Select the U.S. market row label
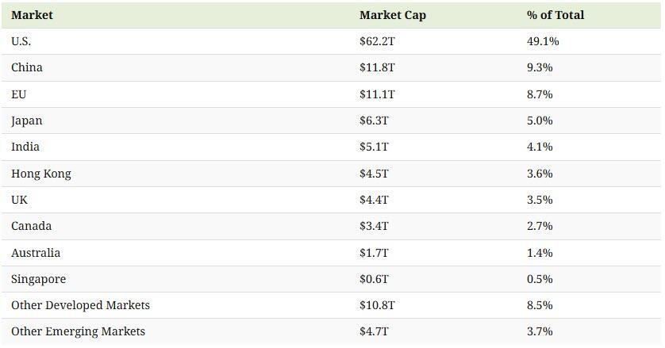 [x=21, y=41]
